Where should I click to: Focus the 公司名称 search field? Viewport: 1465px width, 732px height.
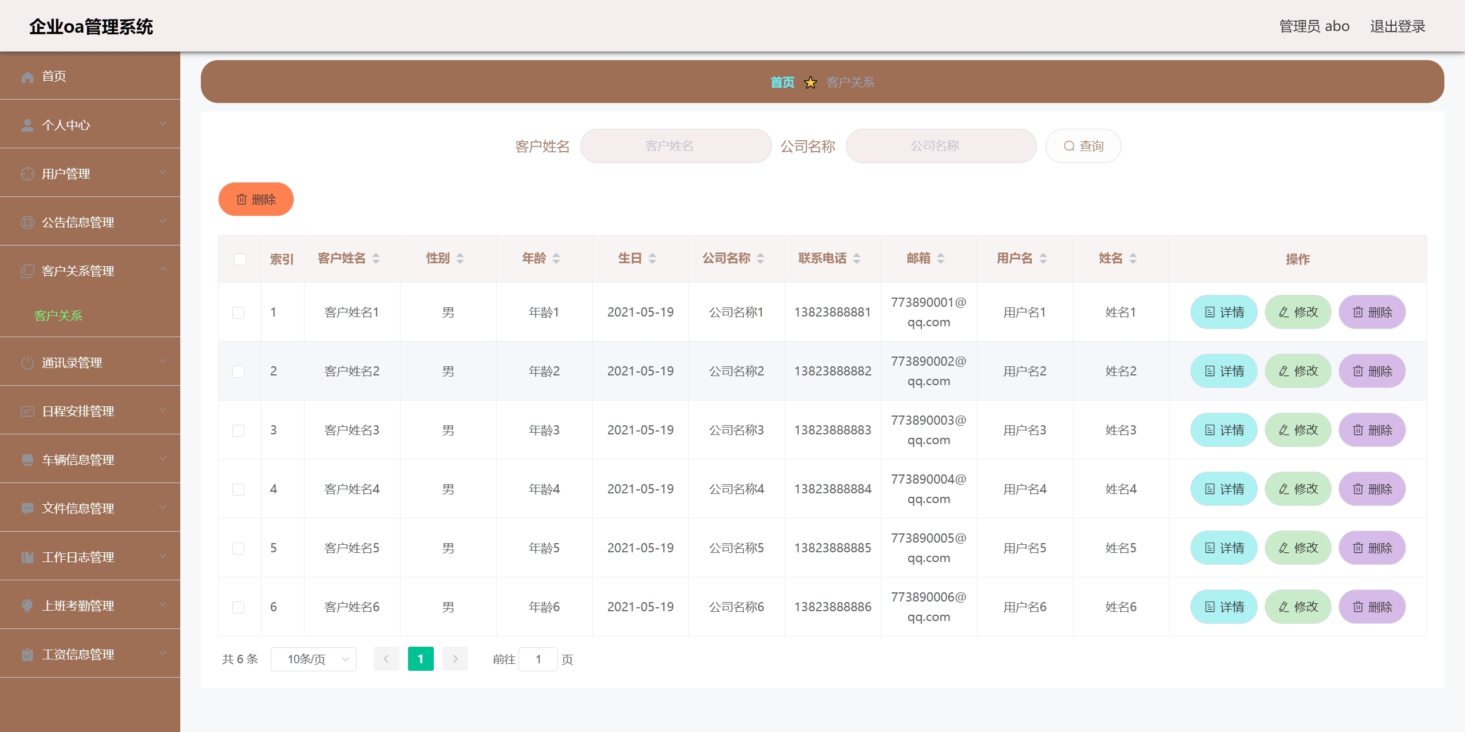(941, 146)
